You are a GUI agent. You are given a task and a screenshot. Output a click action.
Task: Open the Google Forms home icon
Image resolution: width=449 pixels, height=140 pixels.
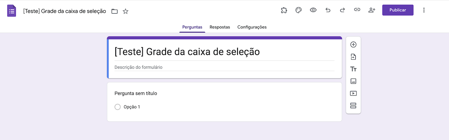(x=12, y=11)
